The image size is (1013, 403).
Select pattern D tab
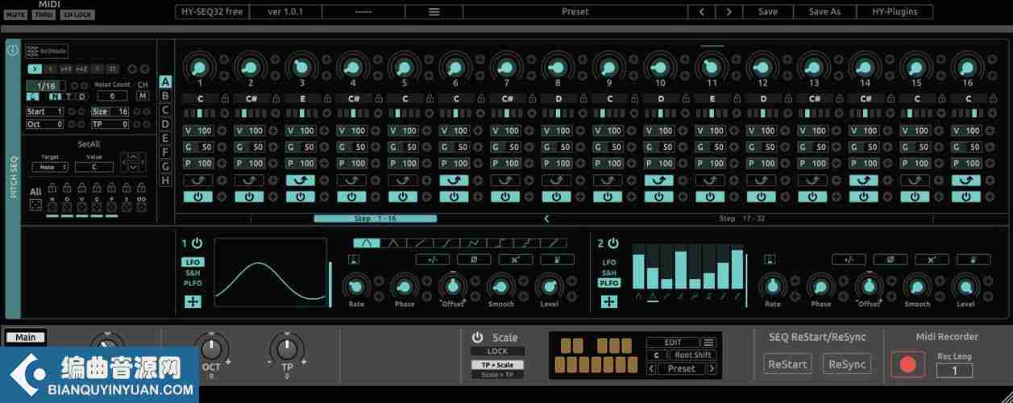click(165, 124)
